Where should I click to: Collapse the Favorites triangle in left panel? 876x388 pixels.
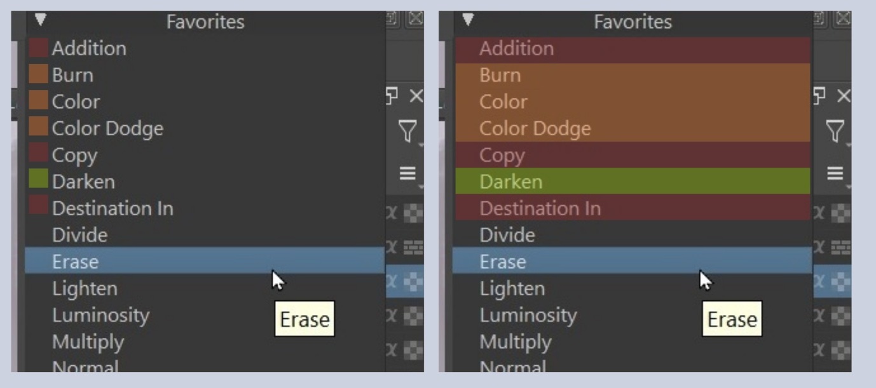41,20
